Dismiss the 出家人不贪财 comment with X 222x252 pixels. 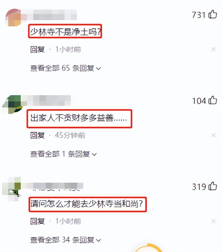pos(213,135)
